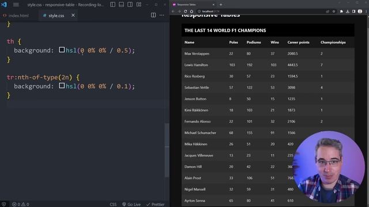Click the VS Code logo icon

[x=4, y=5]
